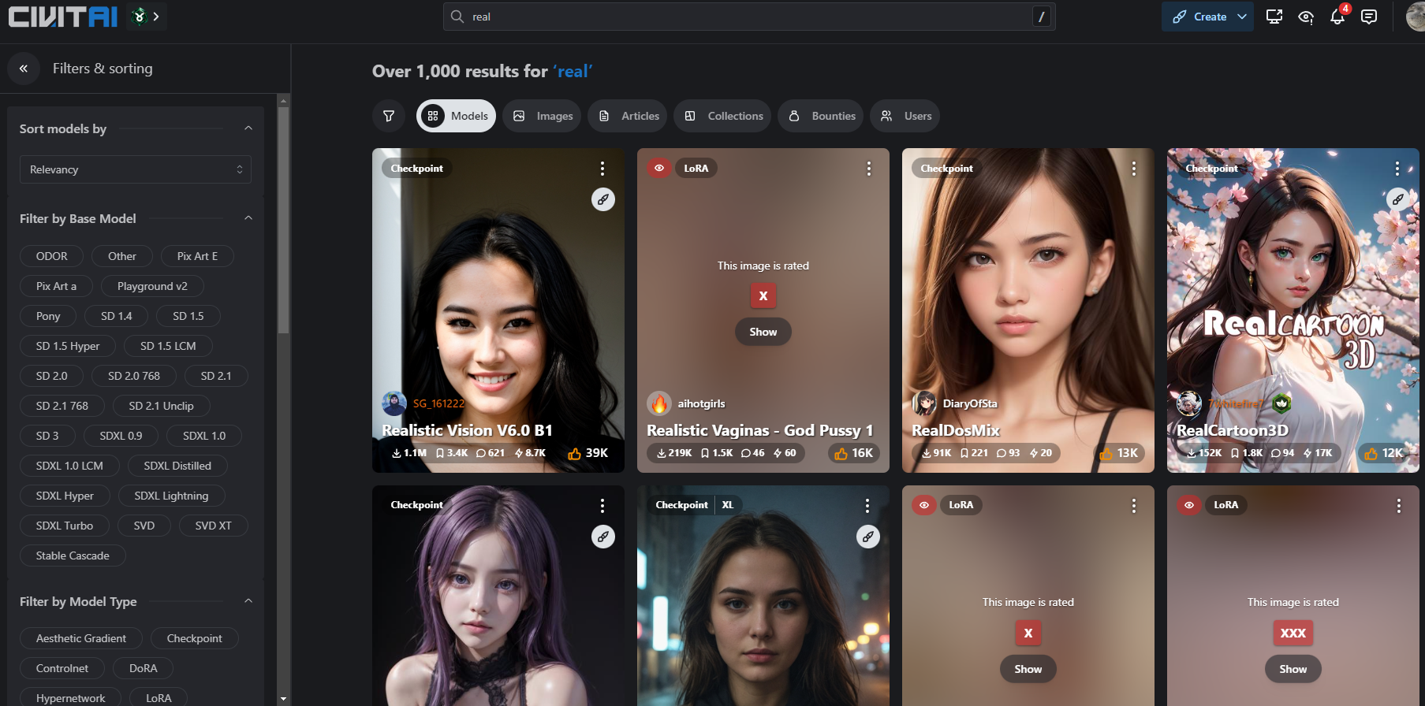
Task: Toggle eye icon on aihotgirls LoRA card
Action: pos(659,168)
